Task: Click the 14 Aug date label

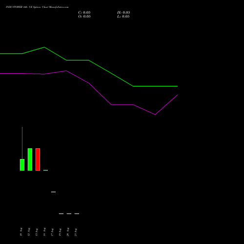Action: (44, 232)
